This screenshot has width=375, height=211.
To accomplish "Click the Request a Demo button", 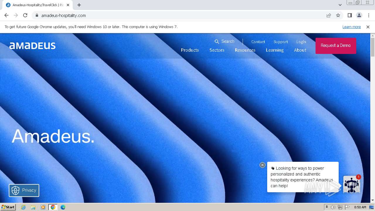I will [x=336, y=45].
